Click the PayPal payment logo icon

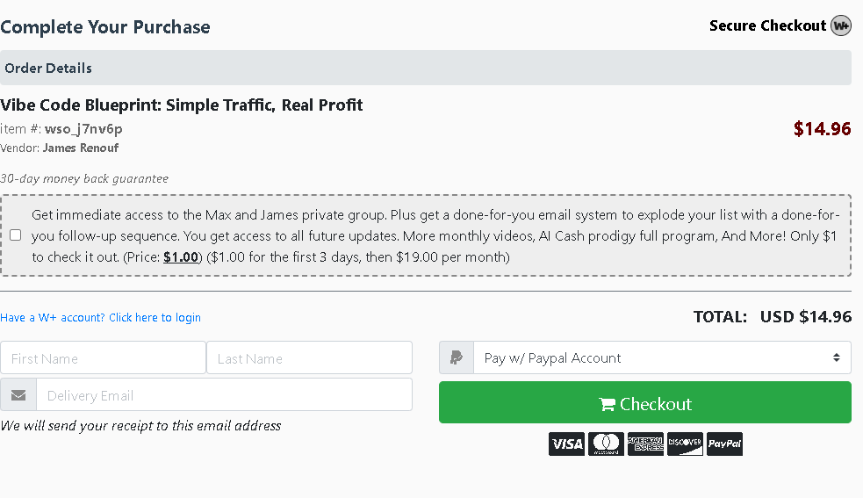[724, 444]
